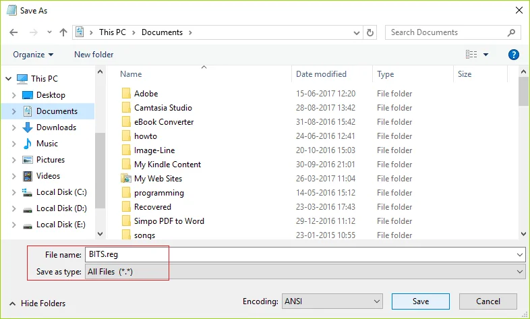Viewport: 530px width, 319px height.
Task: Select the My Web Sites folder icon
Action: (x=126, y=179)
